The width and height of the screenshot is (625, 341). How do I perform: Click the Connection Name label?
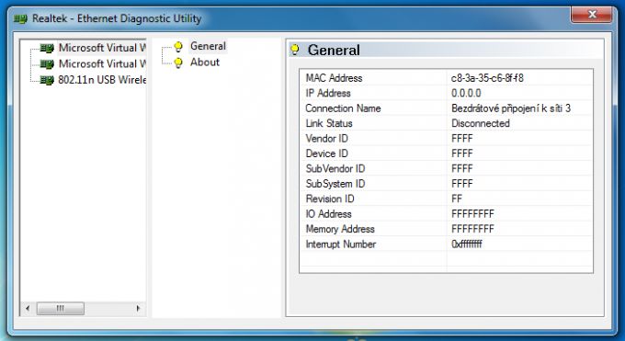(343, 108)
